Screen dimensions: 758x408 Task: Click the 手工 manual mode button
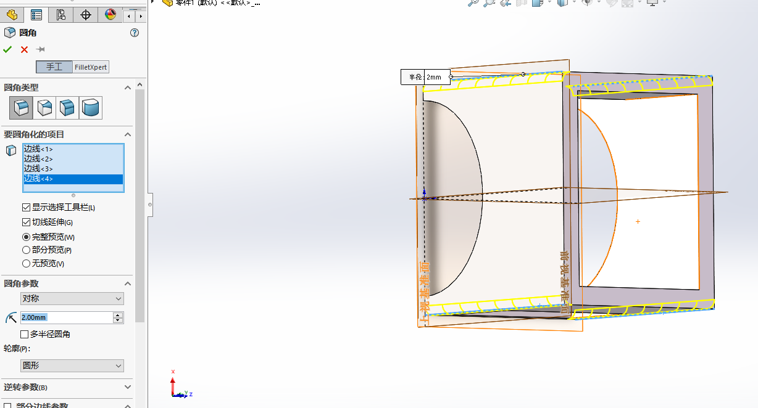tap(54, 67)
